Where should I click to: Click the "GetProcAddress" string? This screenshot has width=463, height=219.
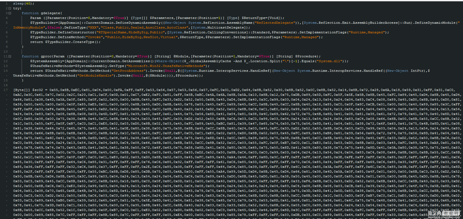(129, 71)
